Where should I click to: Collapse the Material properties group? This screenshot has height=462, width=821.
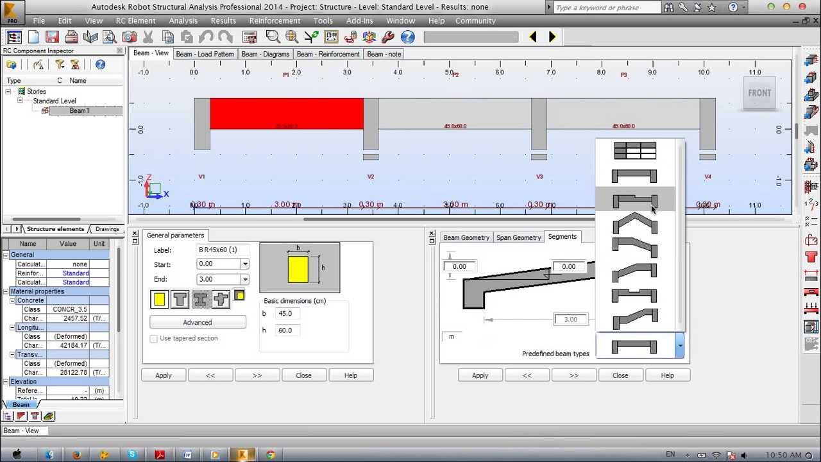point(6,291)
